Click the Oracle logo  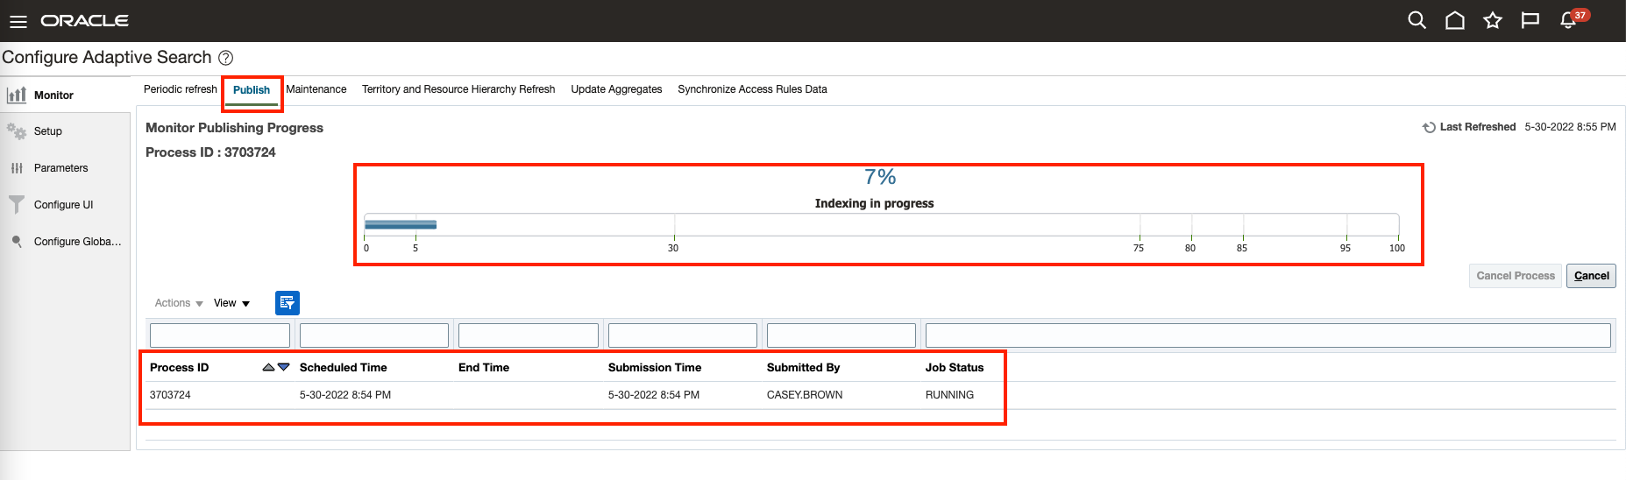[85, 20]
